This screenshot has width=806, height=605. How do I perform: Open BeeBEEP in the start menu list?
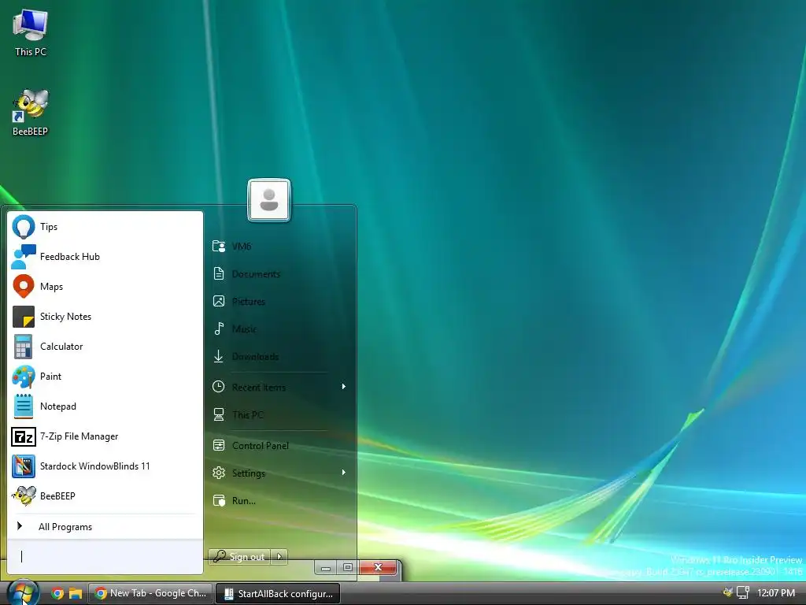click(x=105, y=496)
